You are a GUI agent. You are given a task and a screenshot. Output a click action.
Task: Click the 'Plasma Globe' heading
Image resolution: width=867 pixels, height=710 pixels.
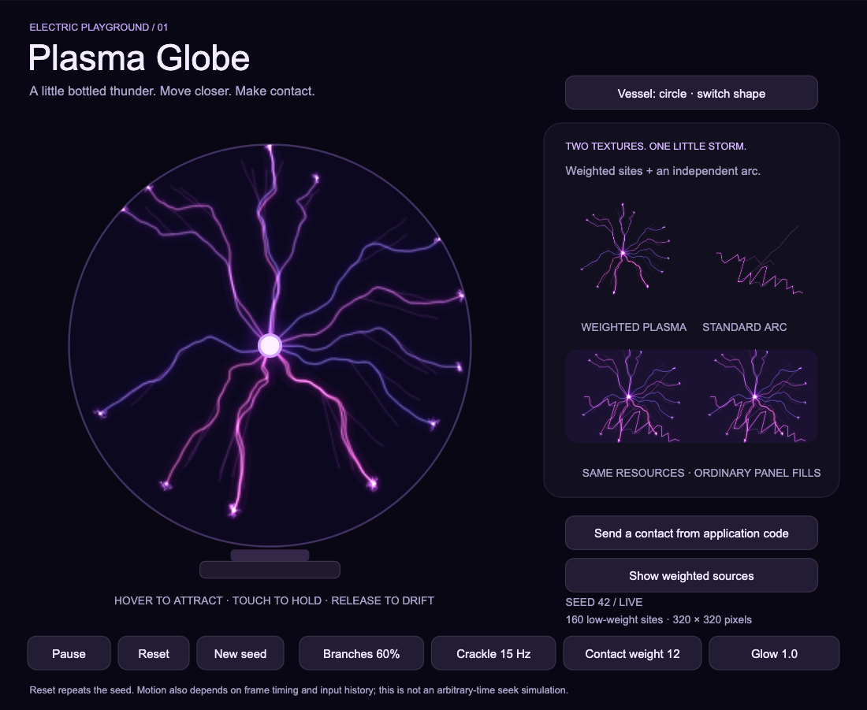point(139,58)
